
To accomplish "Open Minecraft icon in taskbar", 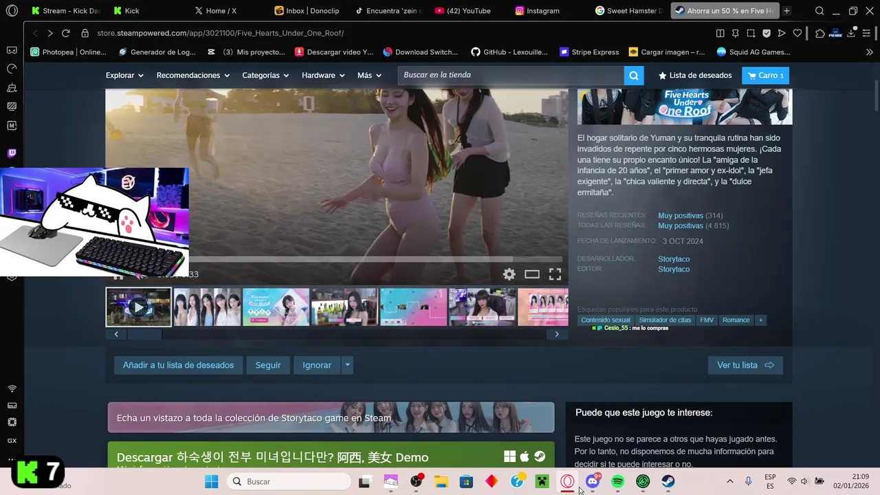I will [542, 481].
